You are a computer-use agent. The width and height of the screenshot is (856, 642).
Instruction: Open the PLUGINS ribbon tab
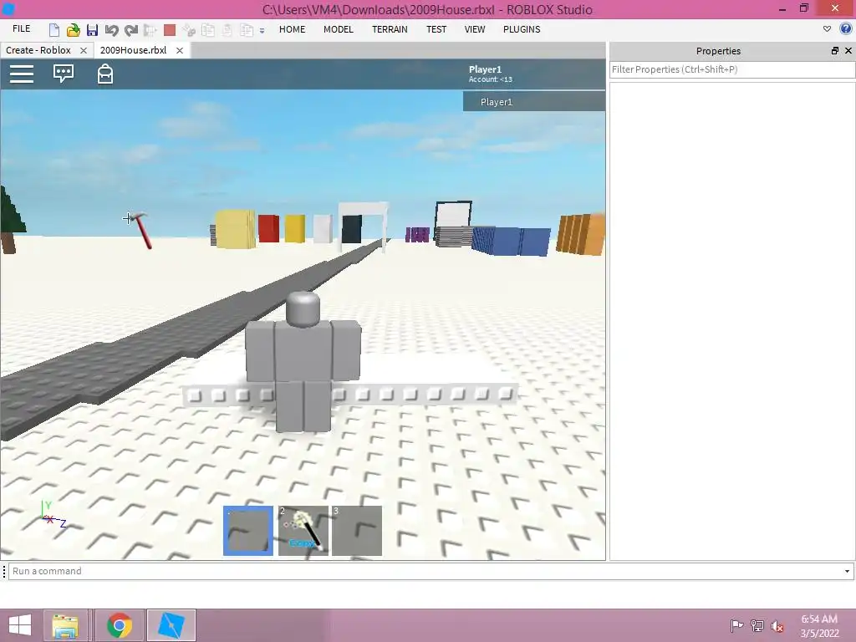coord(522,29)
